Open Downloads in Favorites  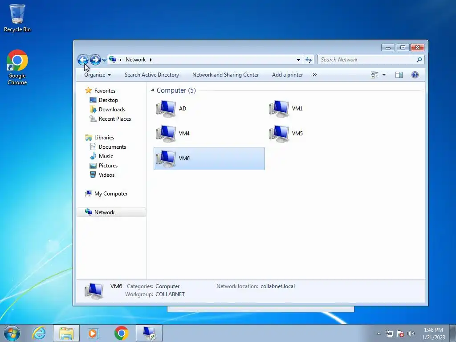click(107, 110)
